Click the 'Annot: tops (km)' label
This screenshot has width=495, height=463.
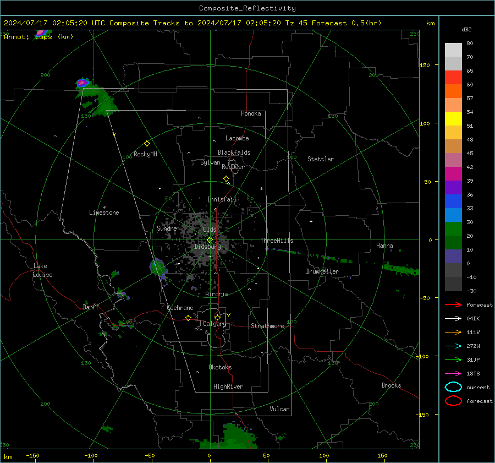[x=38, y=37]
